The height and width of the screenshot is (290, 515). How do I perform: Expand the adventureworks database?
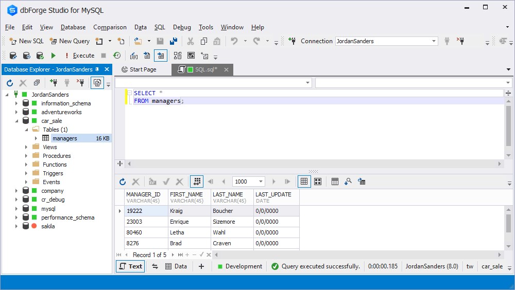(x=16, y=112)
